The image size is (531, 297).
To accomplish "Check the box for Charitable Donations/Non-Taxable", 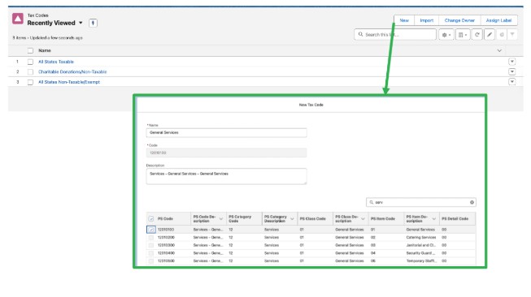I will pyautogui.click(x=30, y=72).
